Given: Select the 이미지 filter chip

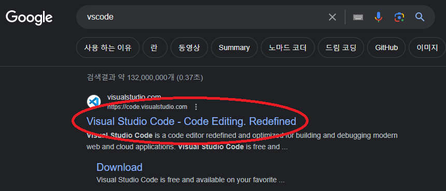Looking at the screenshot, I should (x=427, y=47).
